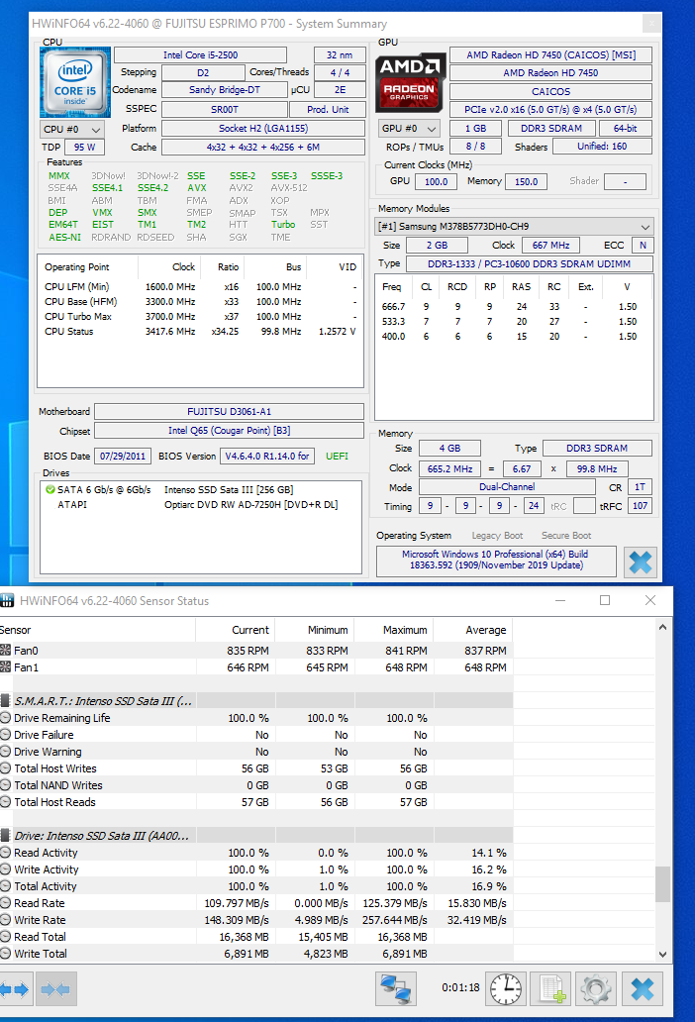This screenshot has width=695, height=1022.
Task: Click the Fan0 sensor fan icon
Action: [x=5, y=650]
